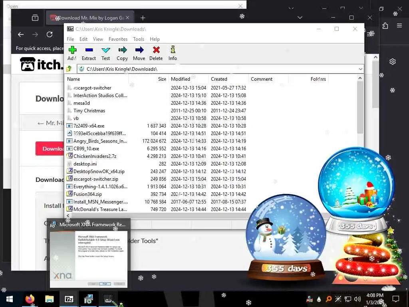Open the Help menu

155,39
